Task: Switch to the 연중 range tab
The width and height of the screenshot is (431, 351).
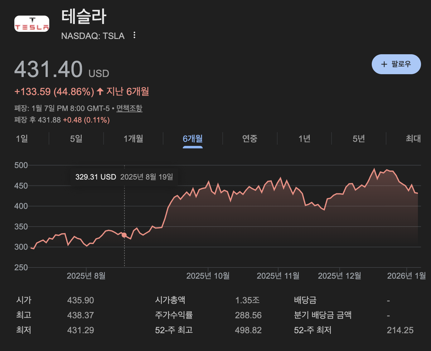Action: (x=250, y=138)
